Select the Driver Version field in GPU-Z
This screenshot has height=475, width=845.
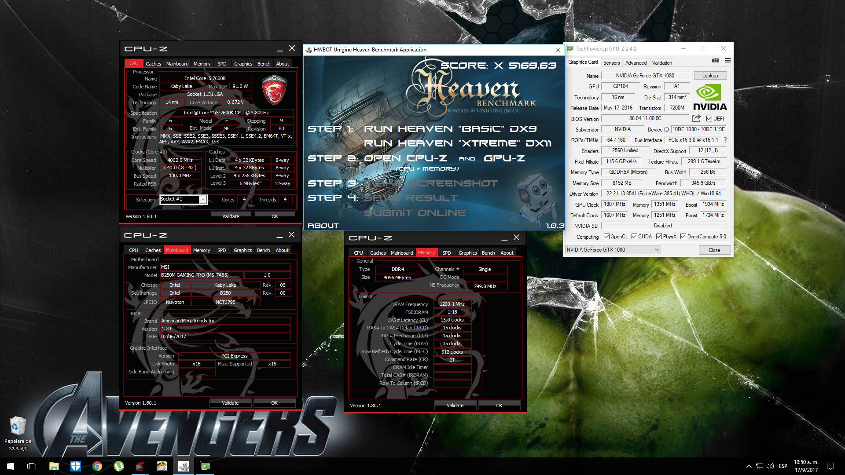[663, 194]
